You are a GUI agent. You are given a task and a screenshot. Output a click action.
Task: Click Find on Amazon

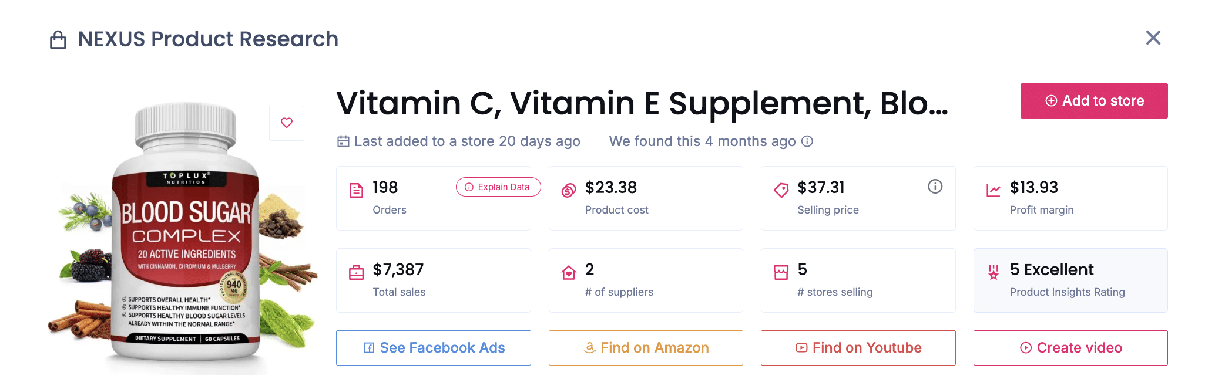pyautogui.click(x=645, y=347)
